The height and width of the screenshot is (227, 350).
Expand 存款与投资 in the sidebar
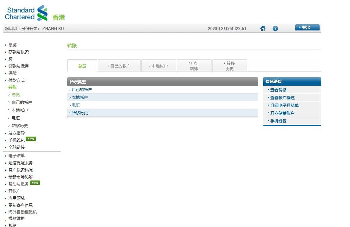coord(19,52)
